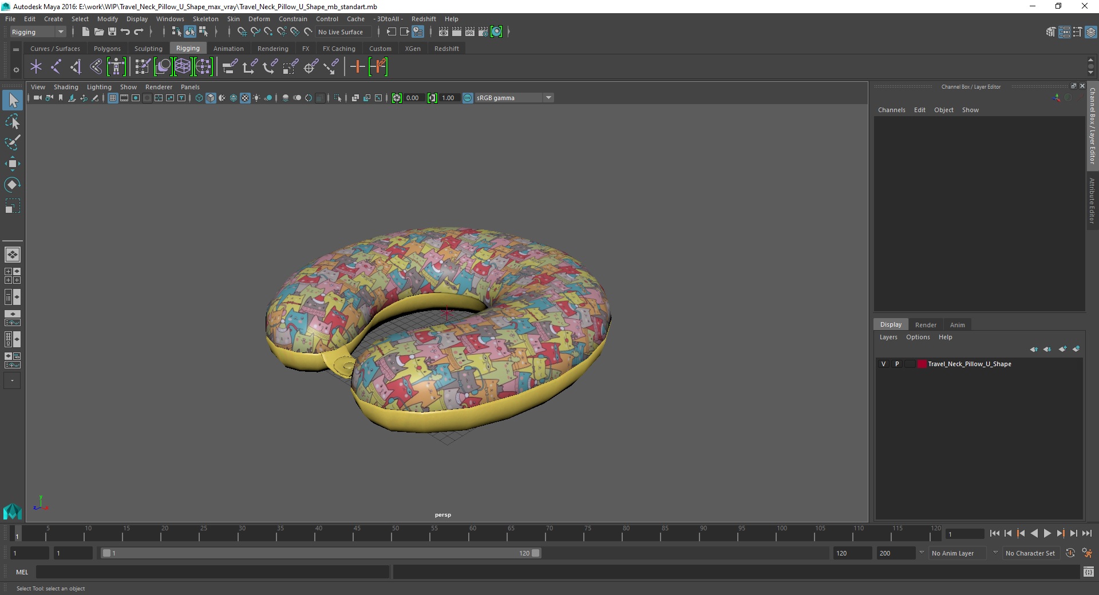The height and width of the screenshot is (595, 1099).
Task: Toggle playback P box of Travel_Neck_Pillow_U_Shape layer
Action: (x=897, y=364)
